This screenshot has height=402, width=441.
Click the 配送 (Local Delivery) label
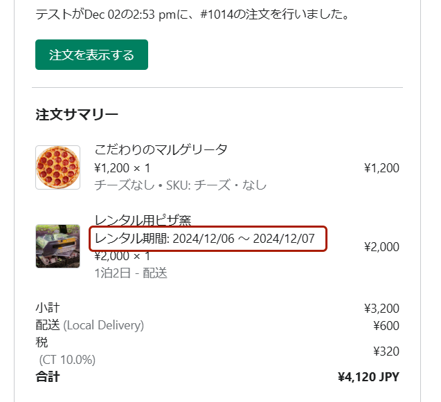coord(89,325)
